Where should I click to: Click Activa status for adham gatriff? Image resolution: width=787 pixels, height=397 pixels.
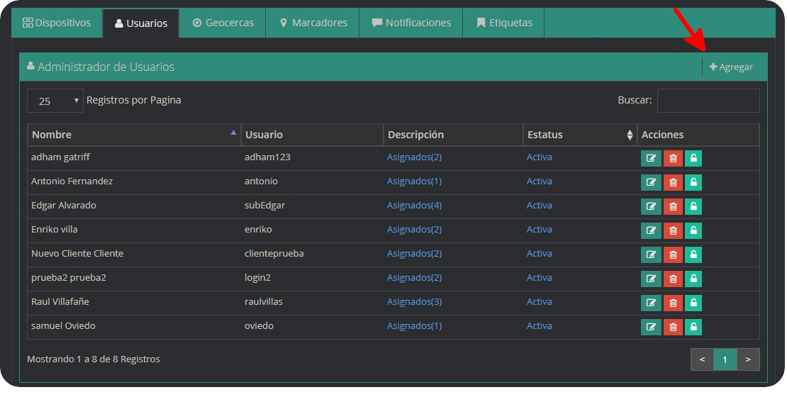(539, 157)
